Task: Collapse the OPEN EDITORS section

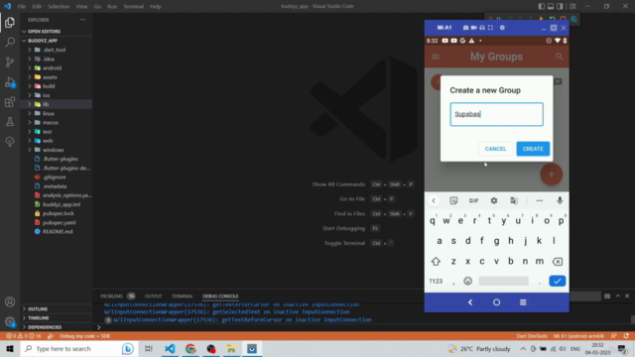Action: 57,31
